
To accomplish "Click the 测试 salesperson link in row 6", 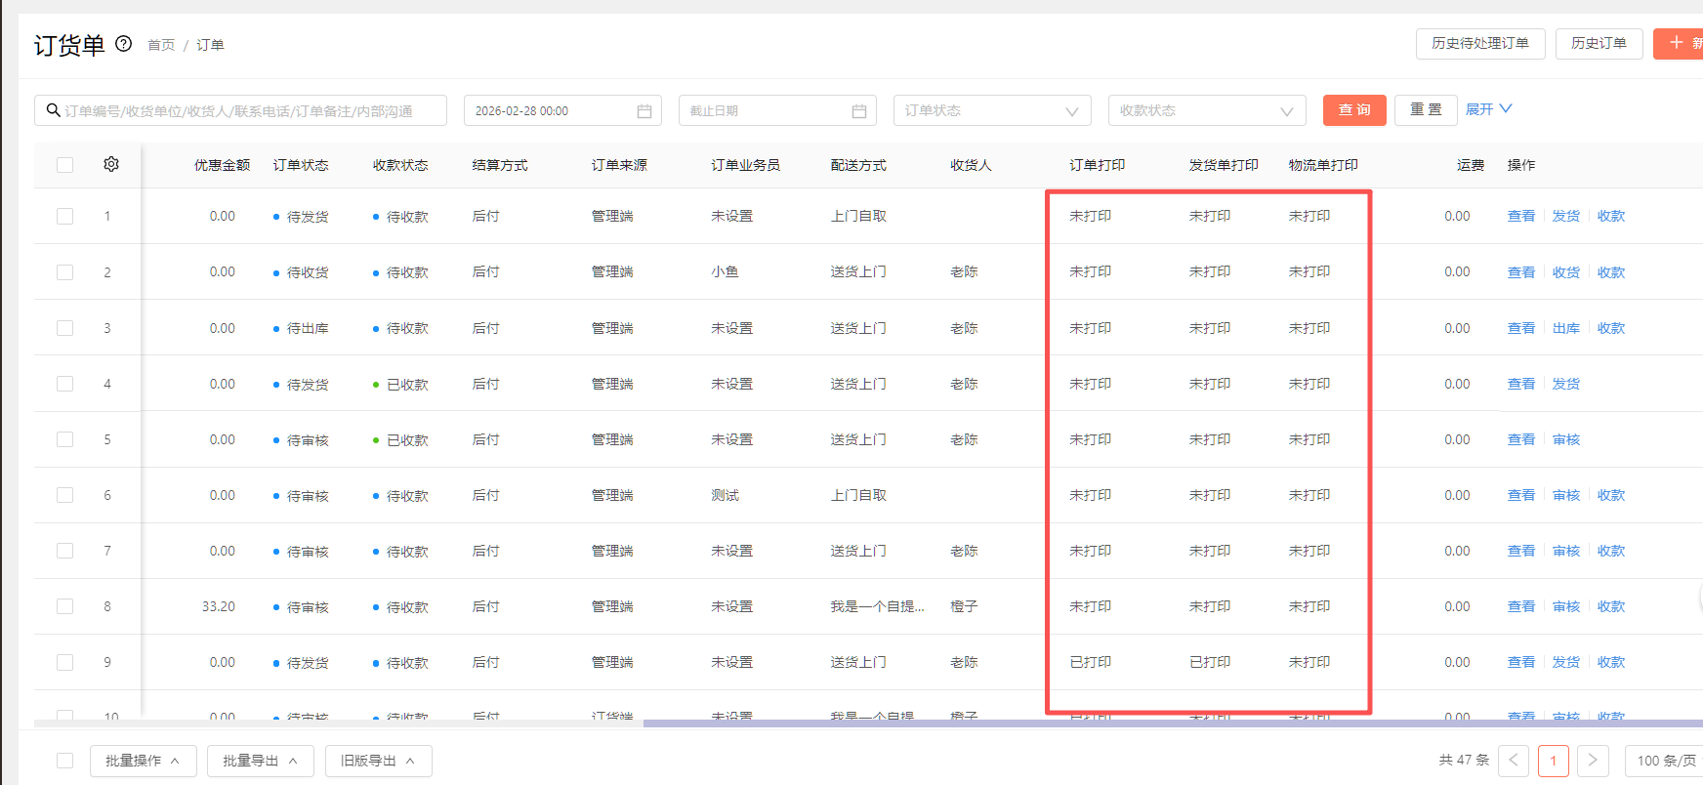I will tap(726, 495).
